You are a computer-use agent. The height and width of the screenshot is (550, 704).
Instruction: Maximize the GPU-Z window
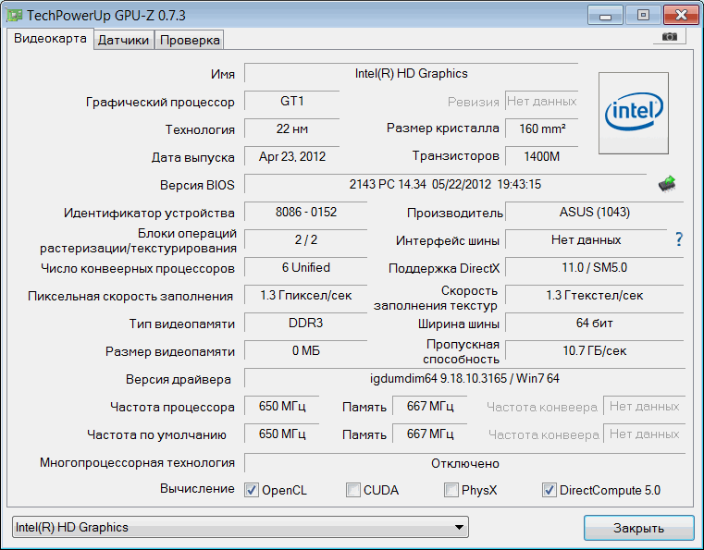(x=643, y=16)
